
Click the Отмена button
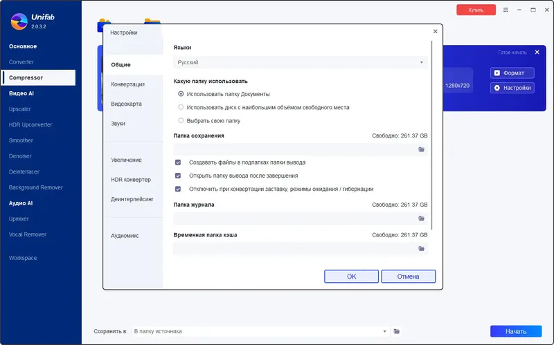(x=409, y=277)
